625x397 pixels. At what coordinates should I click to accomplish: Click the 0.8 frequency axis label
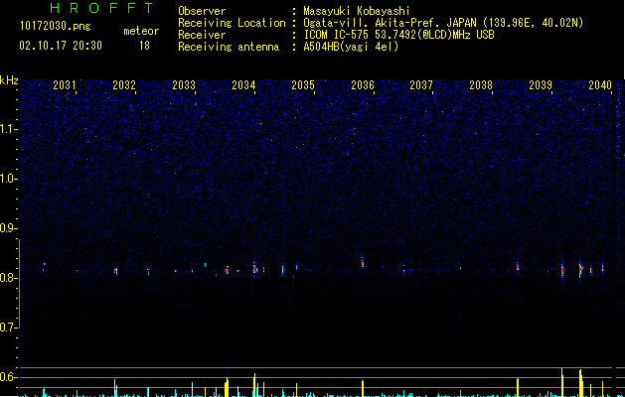[x=8, y=278]
